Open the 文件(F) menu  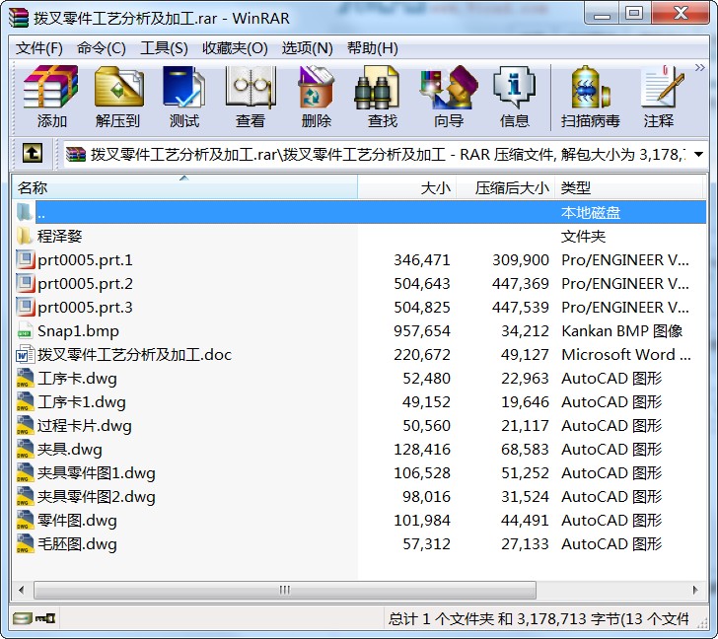click(38, 48)
